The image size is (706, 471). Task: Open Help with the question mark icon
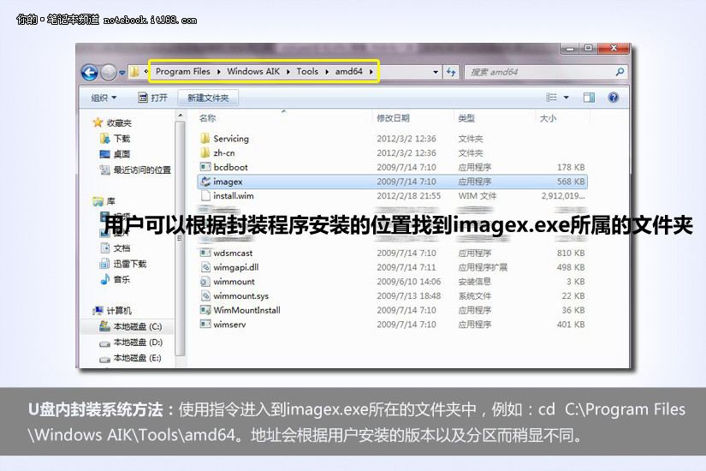[614, 98]
